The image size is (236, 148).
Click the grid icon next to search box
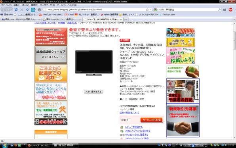(x=225, y=10)
